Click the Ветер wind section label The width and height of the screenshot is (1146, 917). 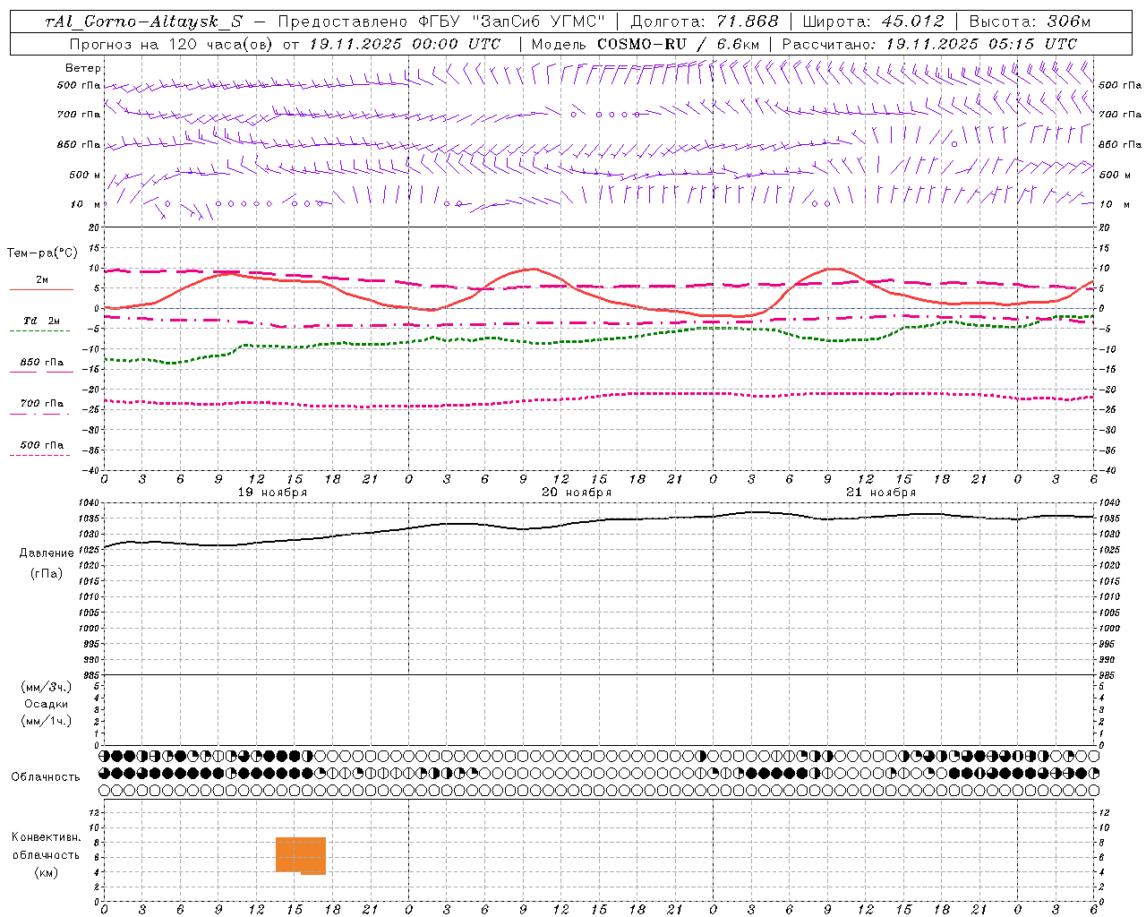point(83,68)
